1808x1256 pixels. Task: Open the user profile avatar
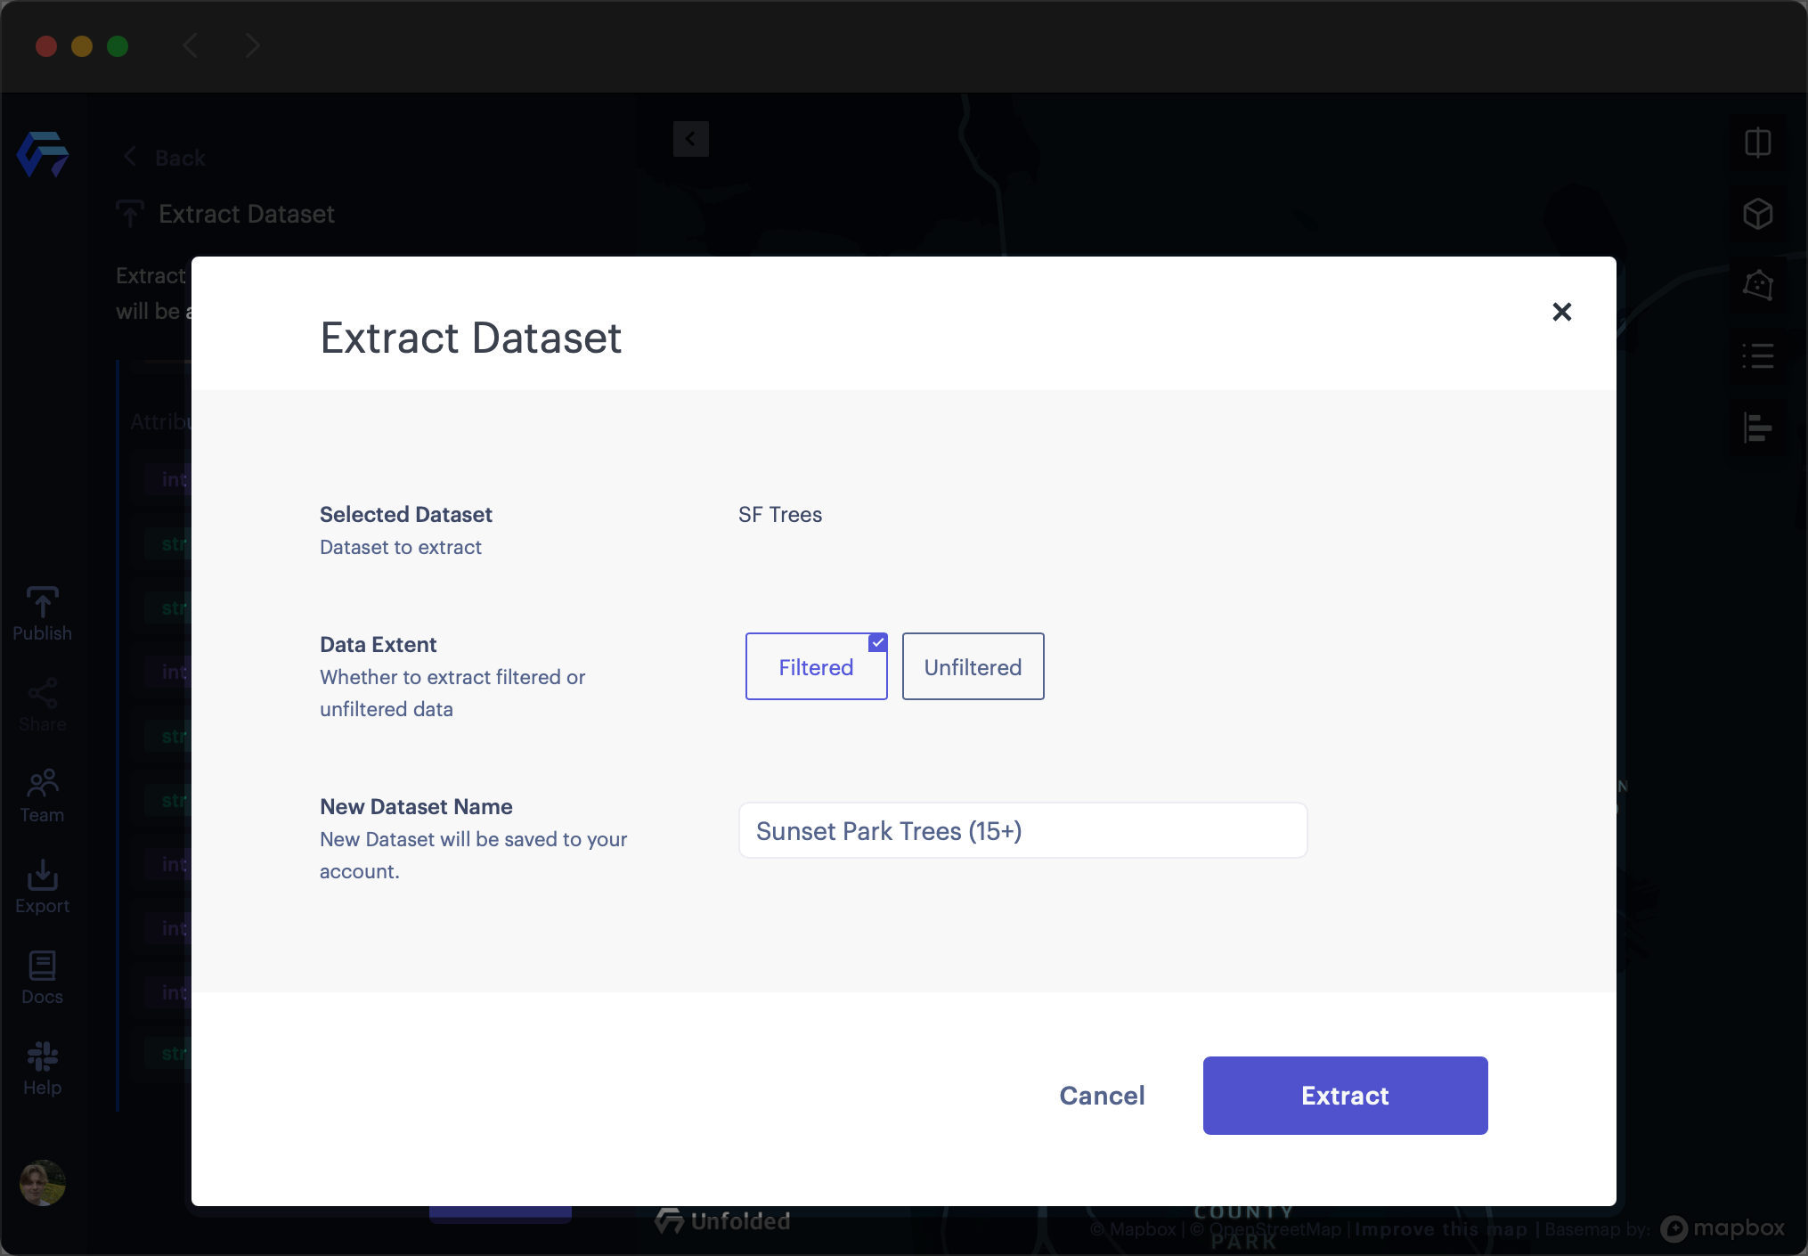42,1182
